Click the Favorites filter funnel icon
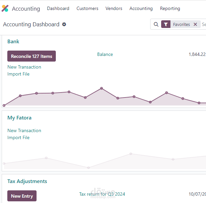 166,24
